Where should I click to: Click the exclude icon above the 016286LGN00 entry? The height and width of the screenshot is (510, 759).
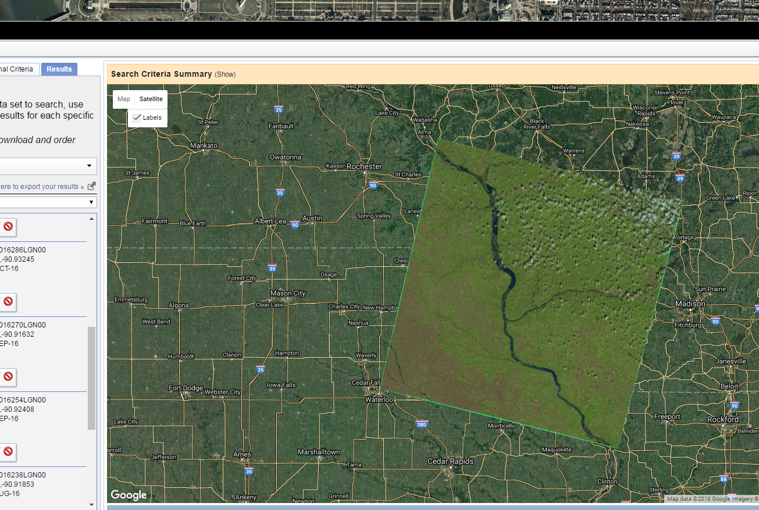[8, 227]
